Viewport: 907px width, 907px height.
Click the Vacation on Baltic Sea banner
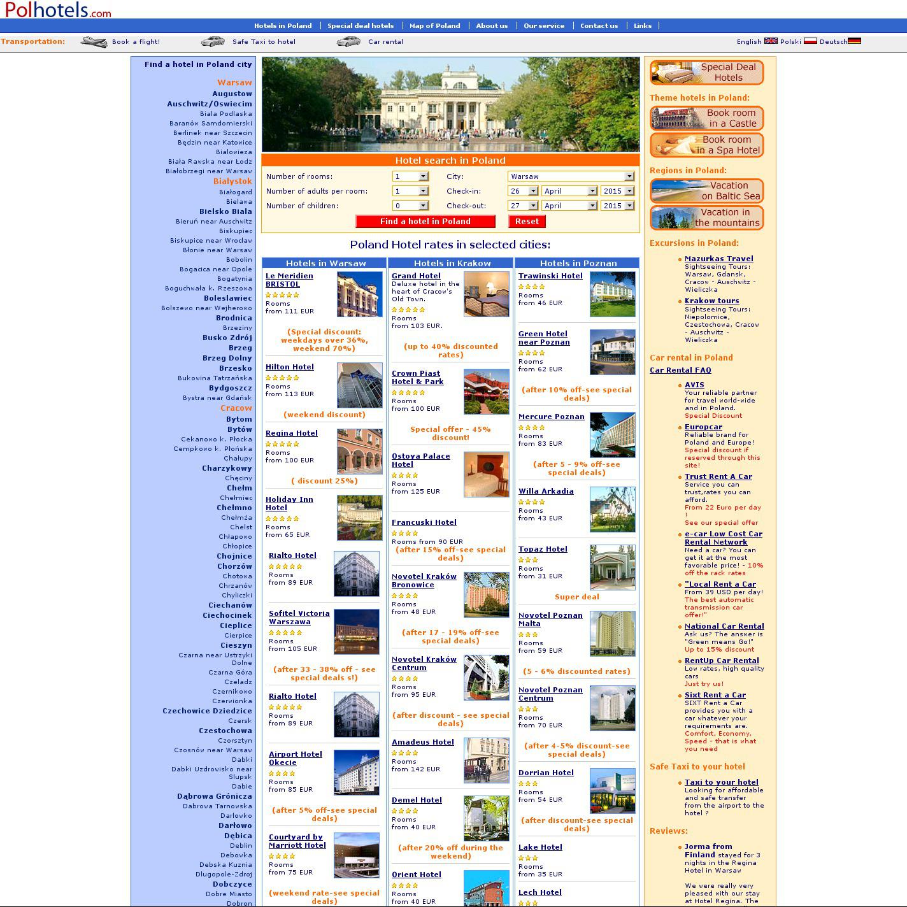[706, 191]
